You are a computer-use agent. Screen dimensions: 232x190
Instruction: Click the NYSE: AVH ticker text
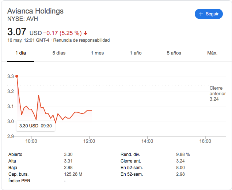(x=23, y=19)
